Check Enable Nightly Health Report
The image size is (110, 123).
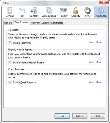coord(10,63)
